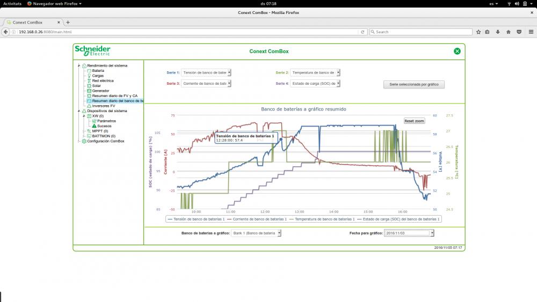Open the Firefox hamburger menu
The height and width of the screenshot is (302, 537).
(x=531, y=32)
